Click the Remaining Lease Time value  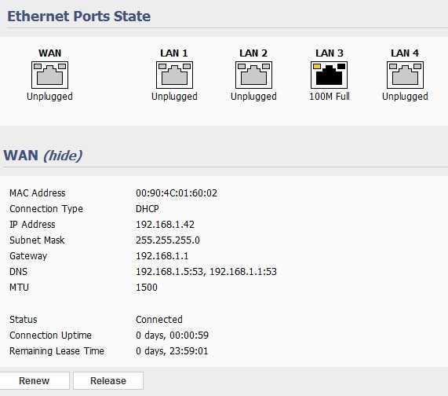coord(172,350)
